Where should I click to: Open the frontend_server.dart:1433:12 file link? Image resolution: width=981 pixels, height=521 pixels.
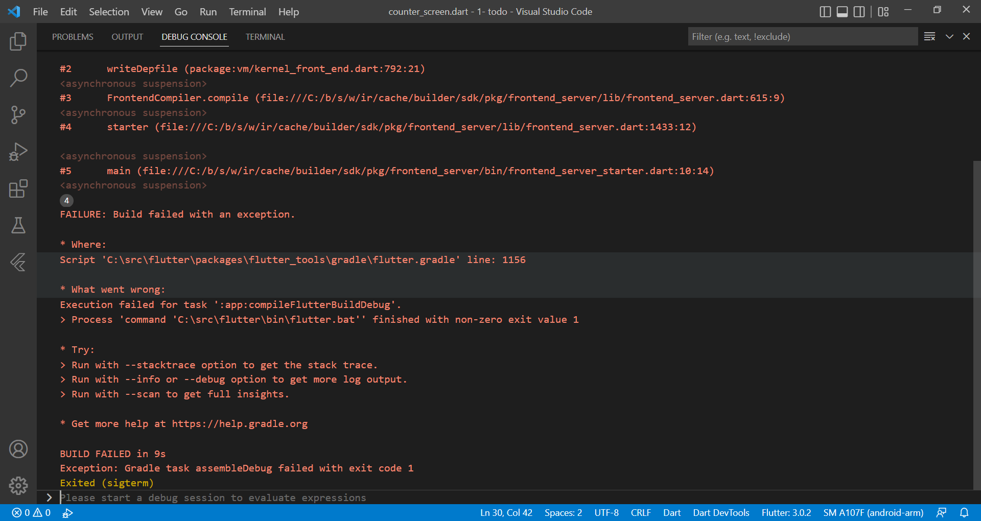[x=426, y=127]
